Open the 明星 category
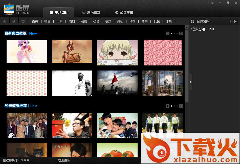240x164 pixels. [x=47, y=21]
